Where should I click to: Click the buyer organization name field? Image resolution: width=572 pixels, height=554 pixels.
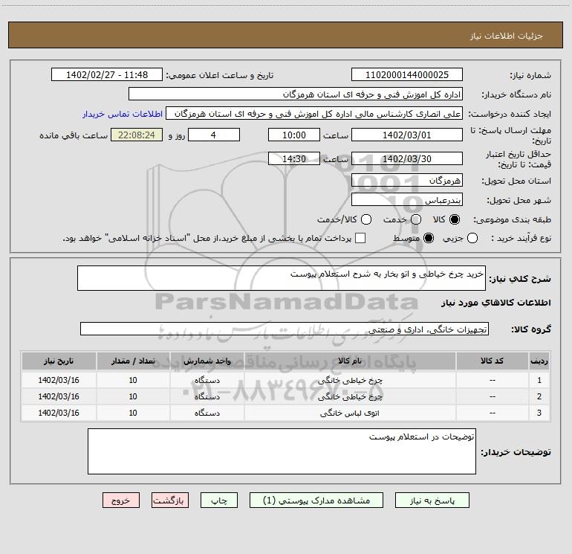(x=296, y=94)
